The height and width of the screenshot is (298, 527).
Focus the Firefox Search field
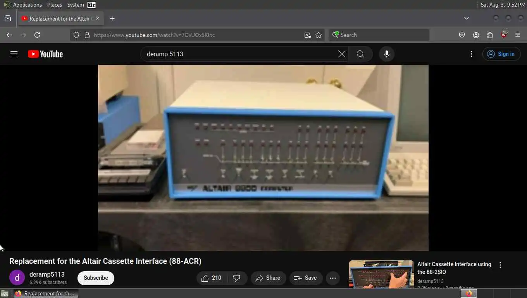pyautogui.click(x=379, y=35)
